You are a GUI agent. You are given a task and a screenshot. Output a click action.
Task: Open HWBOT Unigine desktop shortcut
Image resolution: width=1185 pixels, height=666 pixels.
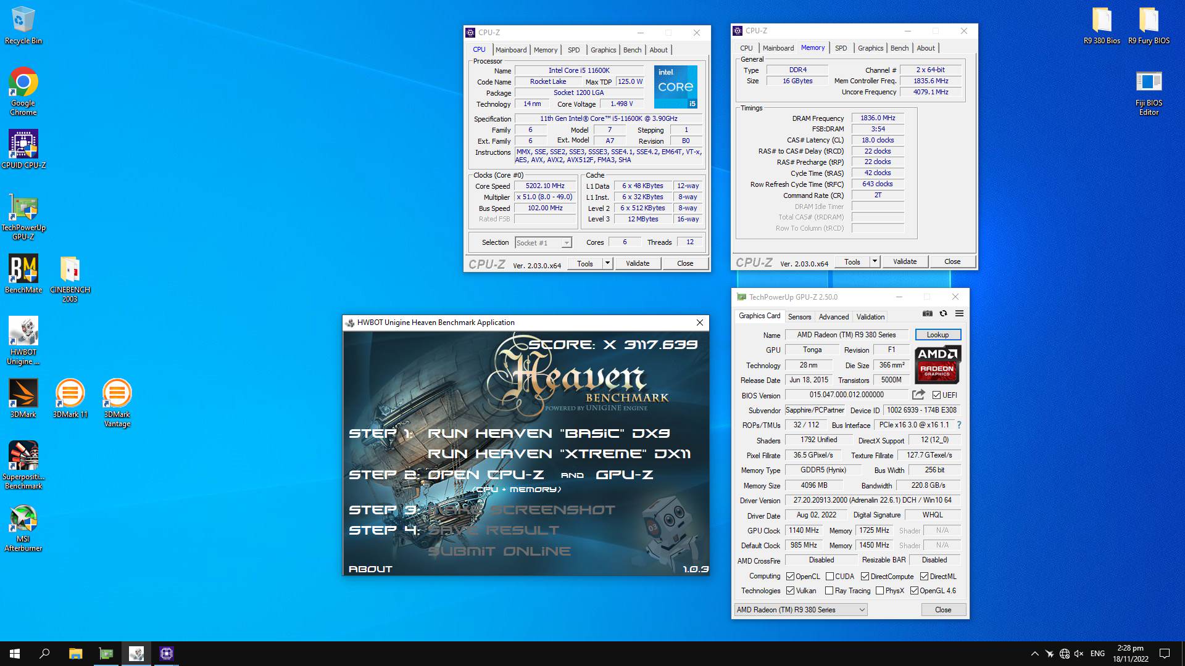pos(23,340)
